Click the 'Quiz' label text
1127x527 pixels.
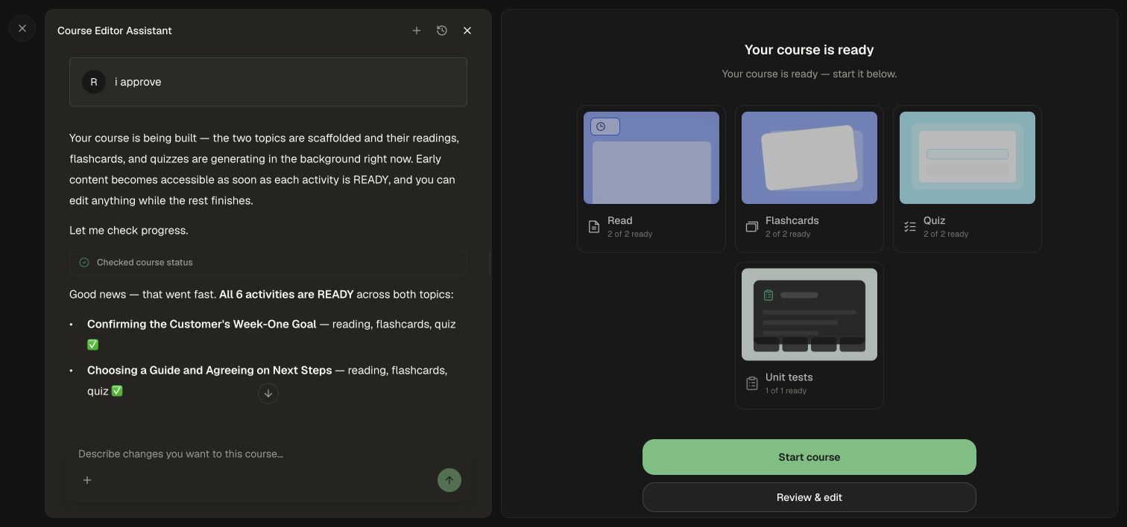[x=935, y=220]
